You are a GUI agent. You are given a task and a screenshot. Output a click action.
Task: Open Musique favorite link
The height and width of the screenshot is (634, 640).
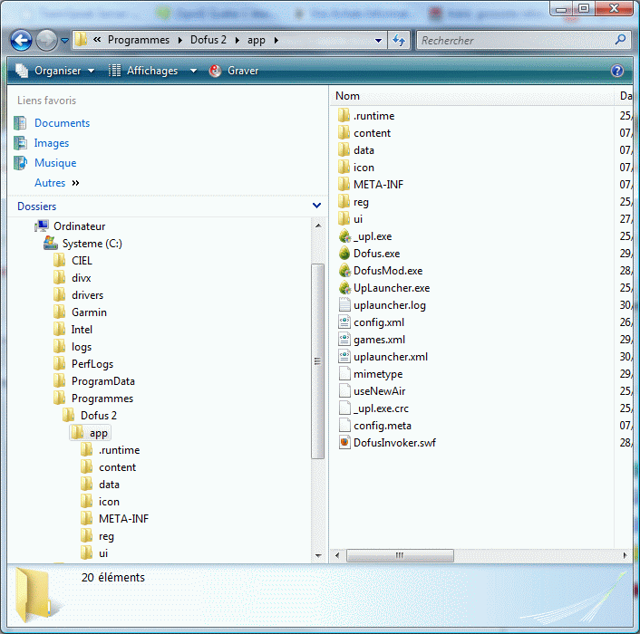[x=55, y=163]
